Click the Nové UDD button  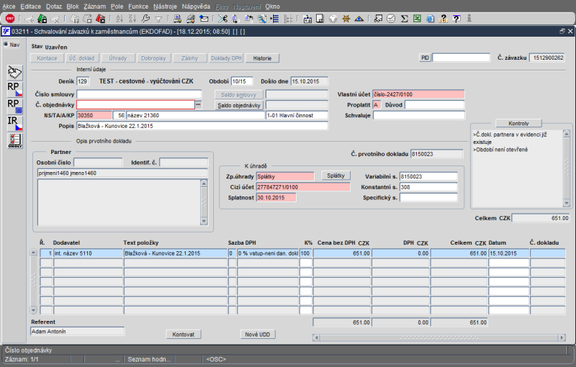(x=257, y=335)
